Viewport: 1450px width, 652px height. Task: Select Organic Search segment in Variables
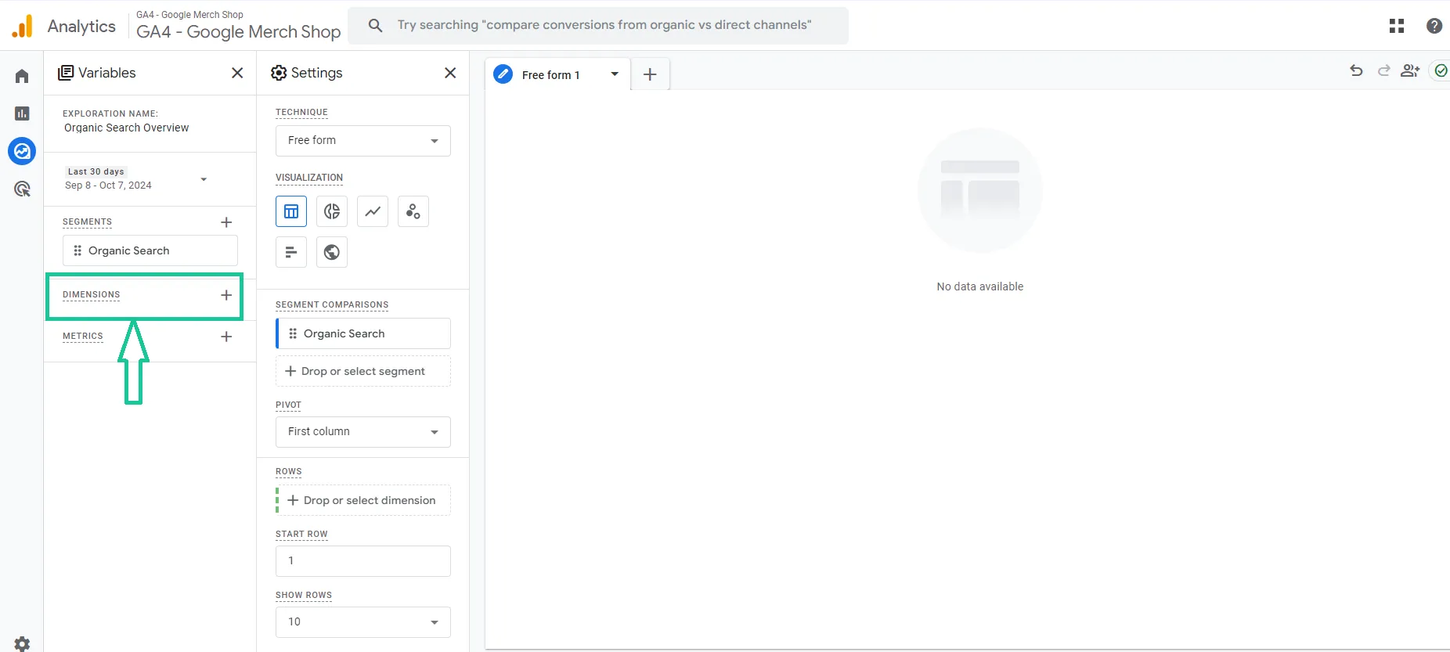[x=150, y=250]
